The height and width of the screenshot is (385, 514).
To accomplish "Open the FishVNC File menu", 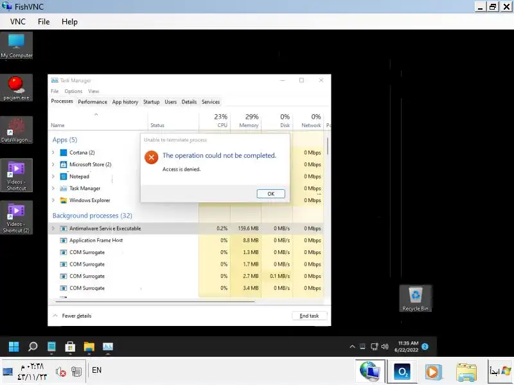I will point(44,22).
